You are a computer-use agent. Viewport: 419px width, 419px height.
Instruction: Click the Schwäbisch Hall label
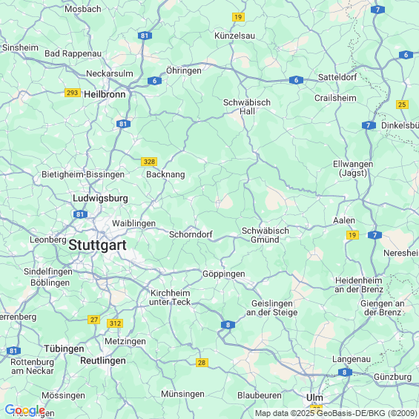(247, 107)
